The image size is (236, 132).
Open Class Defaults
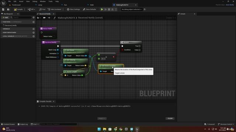89,10
